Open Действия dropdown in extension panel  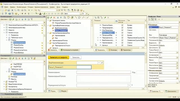(x=4, y=58)
